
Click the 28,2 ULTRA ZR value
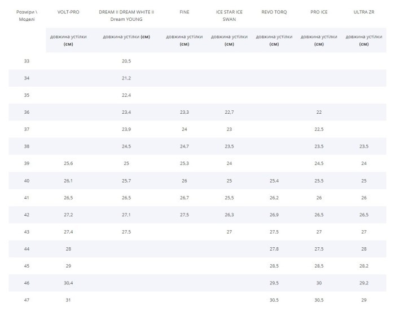tap(364, 265)
